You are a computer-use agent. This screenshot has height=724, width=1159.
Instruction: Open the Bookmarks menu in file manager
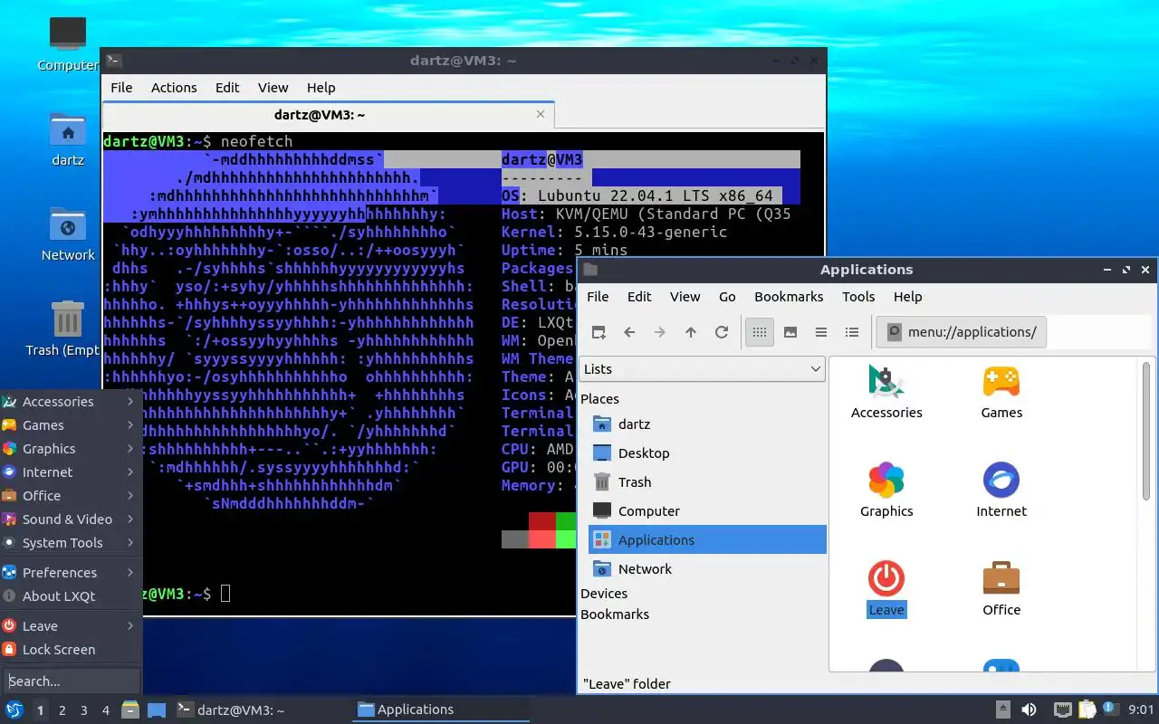pyautogui.click(x=789, y=297)
